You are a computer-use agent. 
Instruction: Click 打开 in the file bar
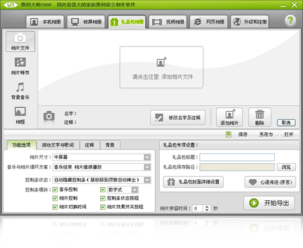click(289, 135)
